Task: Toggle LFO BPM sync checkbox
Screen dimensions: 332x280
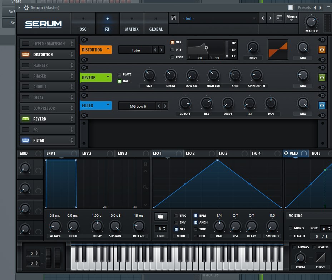Action: click(196, 216)
